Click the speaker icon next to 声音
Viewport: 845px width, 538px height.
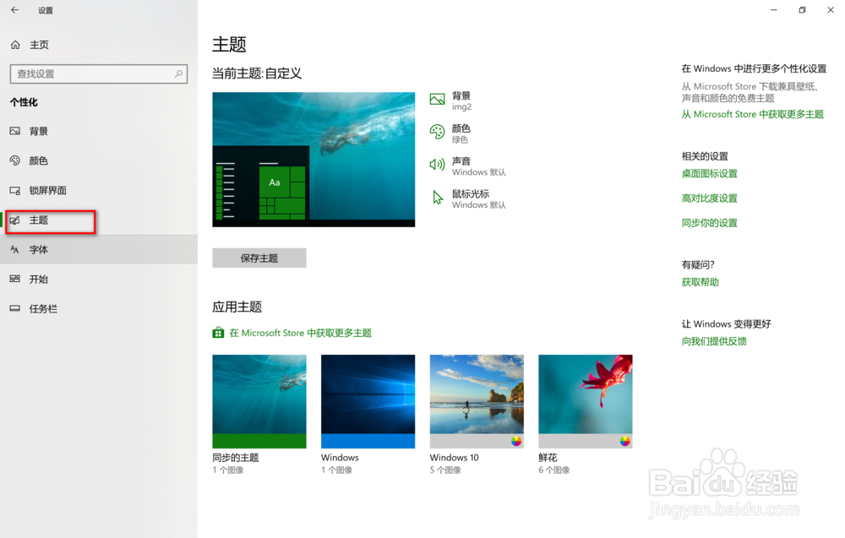(x=437, y=166)
